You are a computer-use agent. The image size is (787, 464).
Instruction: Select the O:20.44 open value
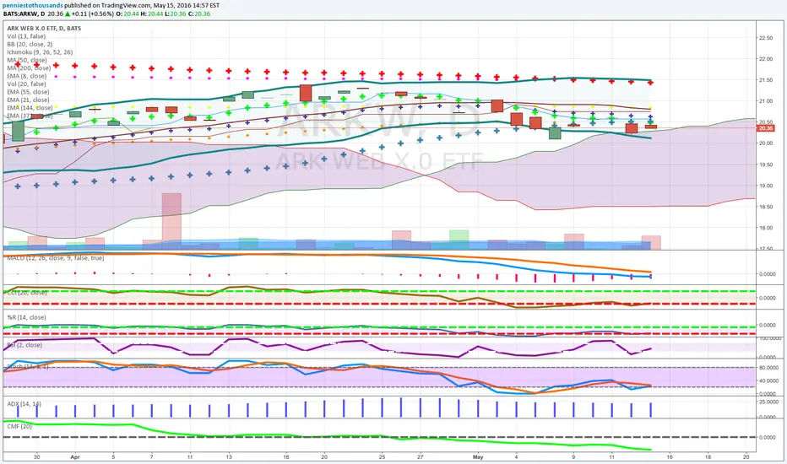[128, 14]
